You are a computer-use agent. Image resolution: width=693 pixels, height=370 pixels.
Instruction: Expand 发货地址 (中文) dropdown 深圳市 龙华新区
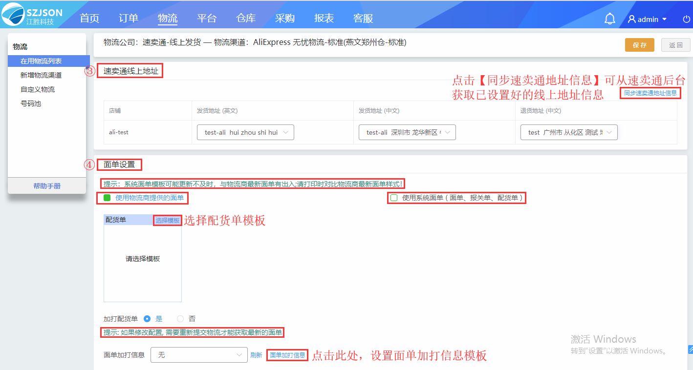(407, 132)
